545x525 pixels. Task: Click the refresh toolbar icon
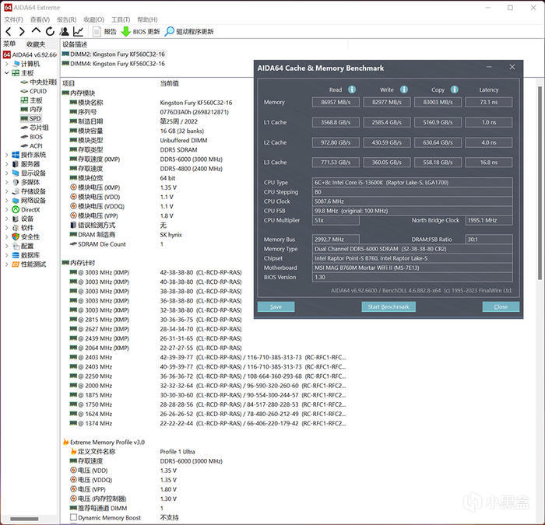coord(50,32)
